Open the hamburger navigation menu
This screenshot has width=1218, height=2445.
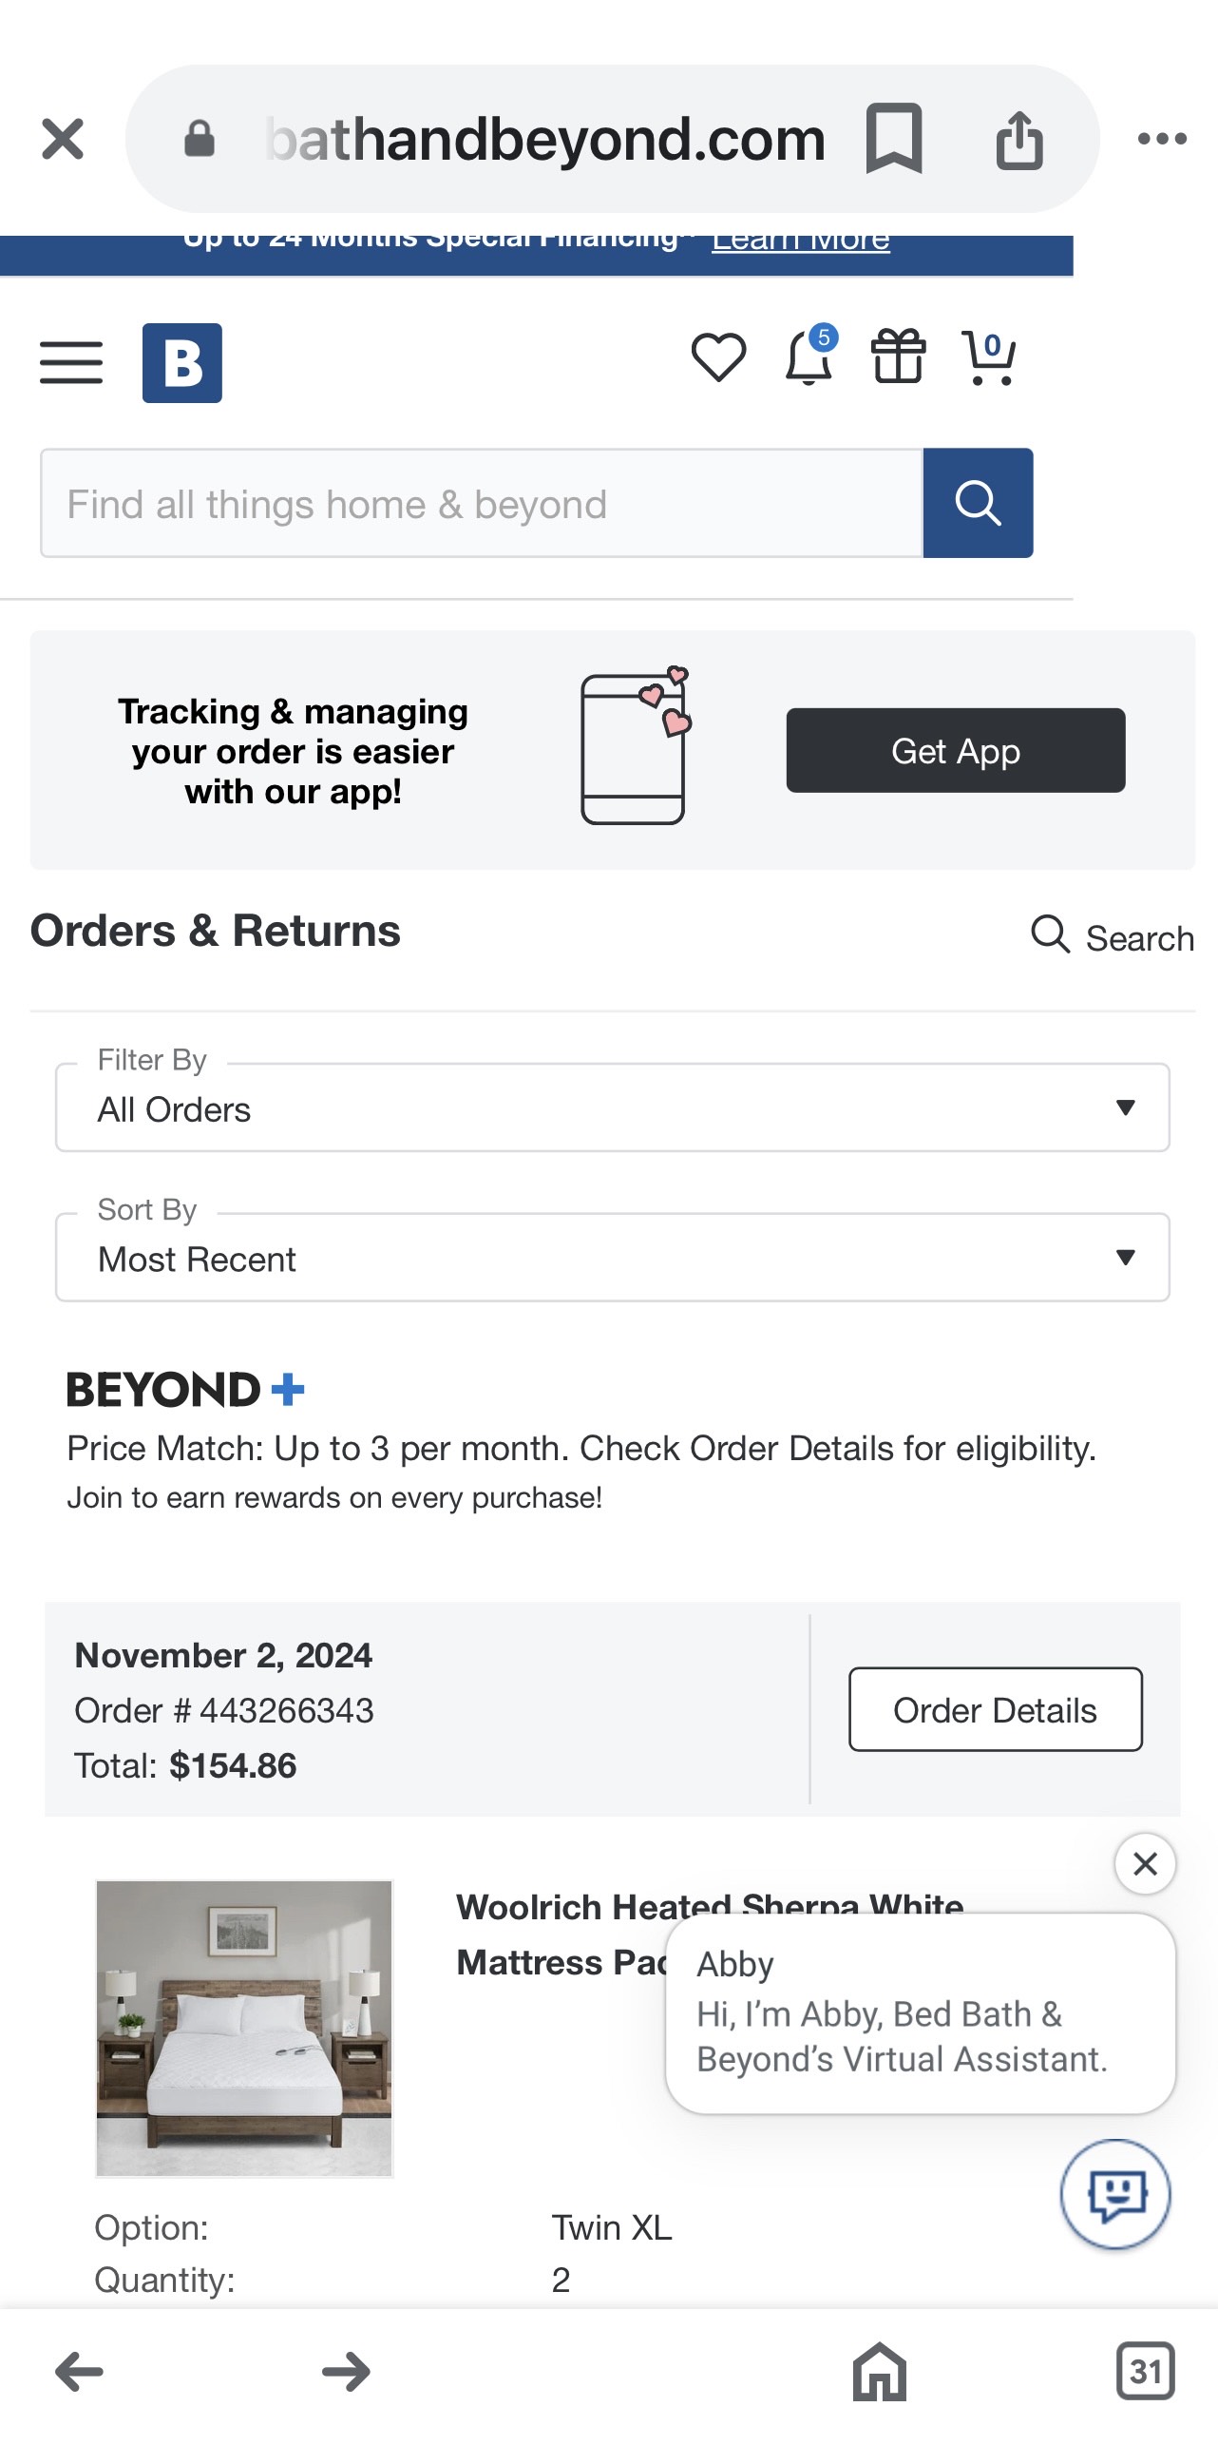coord(71,363)
